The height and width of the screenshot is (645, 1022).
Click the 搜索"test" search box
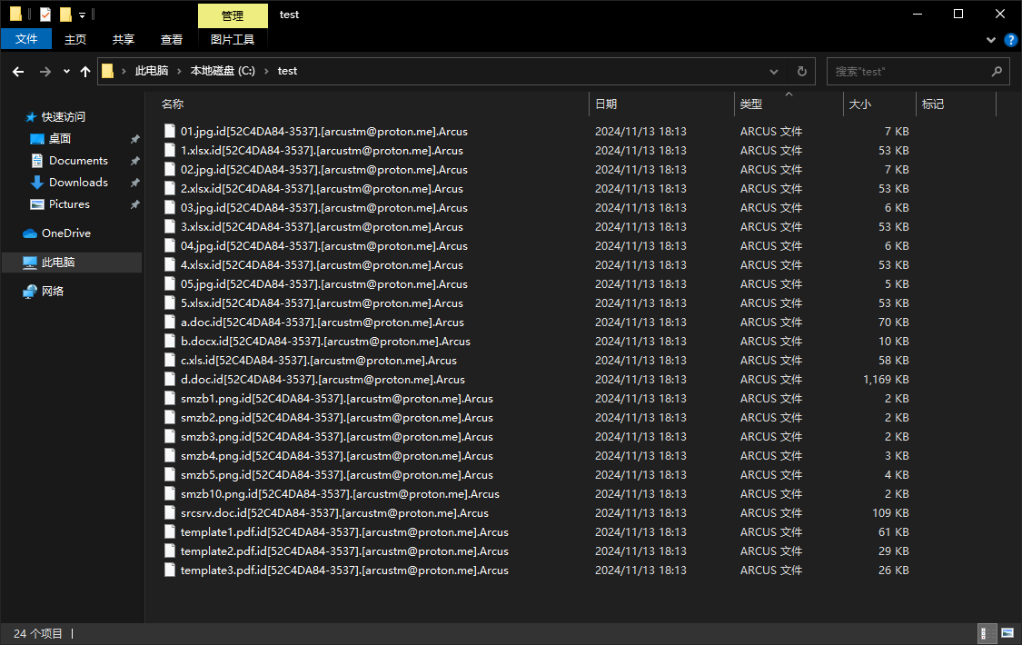tap(911, 72)
